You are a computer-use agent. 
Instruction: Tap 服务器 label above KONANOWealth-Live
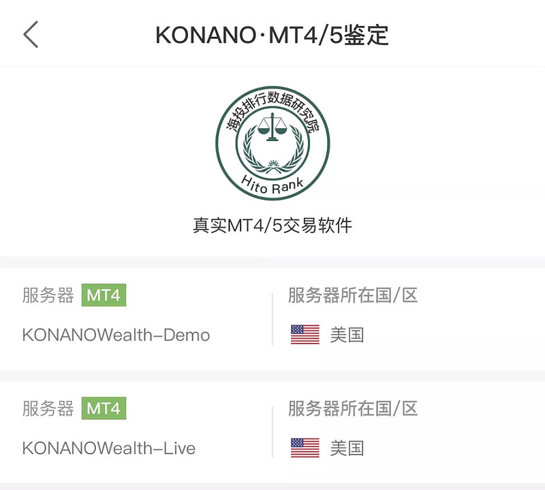click(x=48, y=409)
